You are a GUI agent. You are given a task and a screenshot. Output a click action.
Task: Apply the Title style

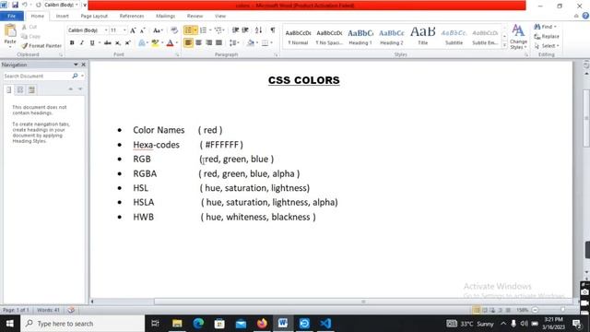[x=422, y=37]
